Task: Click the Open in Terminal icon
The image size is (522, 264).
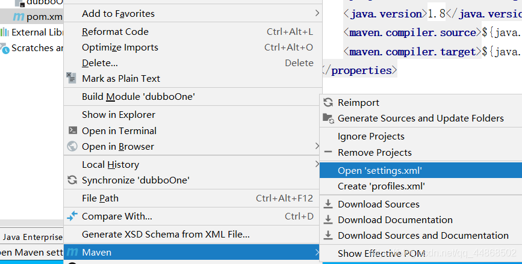Action: pyautogui.click(x=72, y=130)
